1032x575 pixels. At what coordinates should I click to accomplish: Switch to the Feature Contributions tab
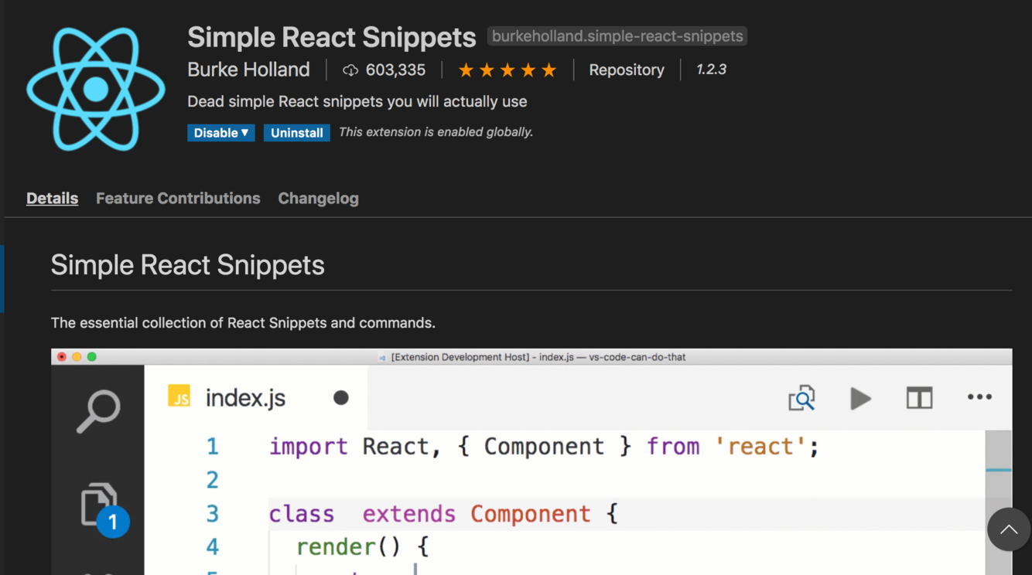coord(178,199)
